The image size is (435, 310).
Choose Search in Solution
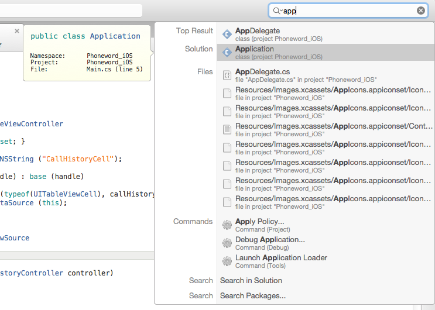coord(251,281)
